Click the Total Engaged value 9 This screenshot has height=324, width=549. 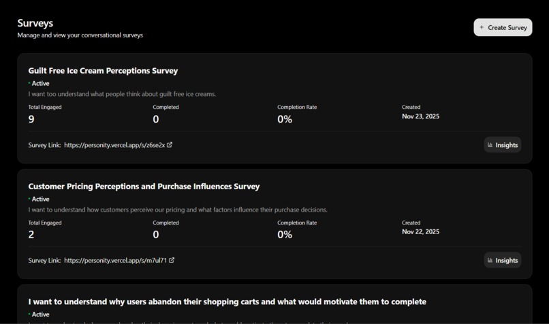coord(31,119)
